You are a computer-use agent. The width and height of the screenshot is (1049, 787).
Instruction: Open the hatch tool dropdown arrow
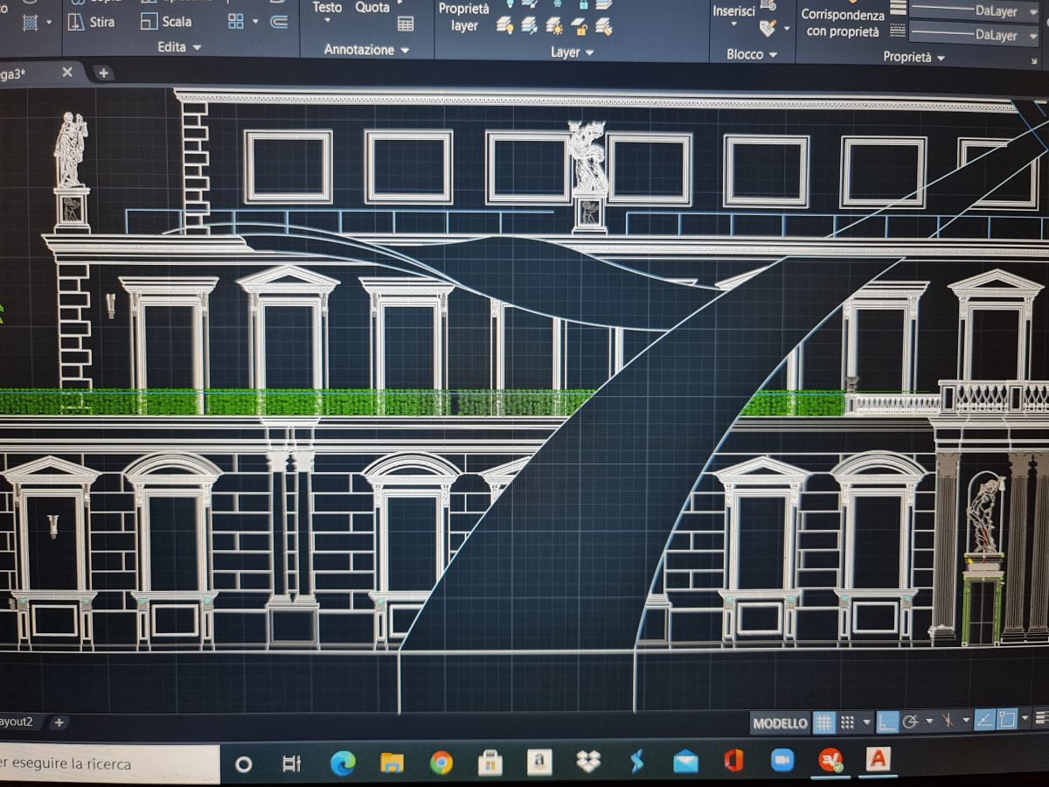[x=48, y=23]
